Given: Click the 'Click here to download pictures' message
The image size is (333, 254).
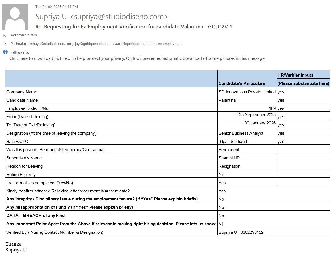Looking at the screenshot, I should coord(137,58).
